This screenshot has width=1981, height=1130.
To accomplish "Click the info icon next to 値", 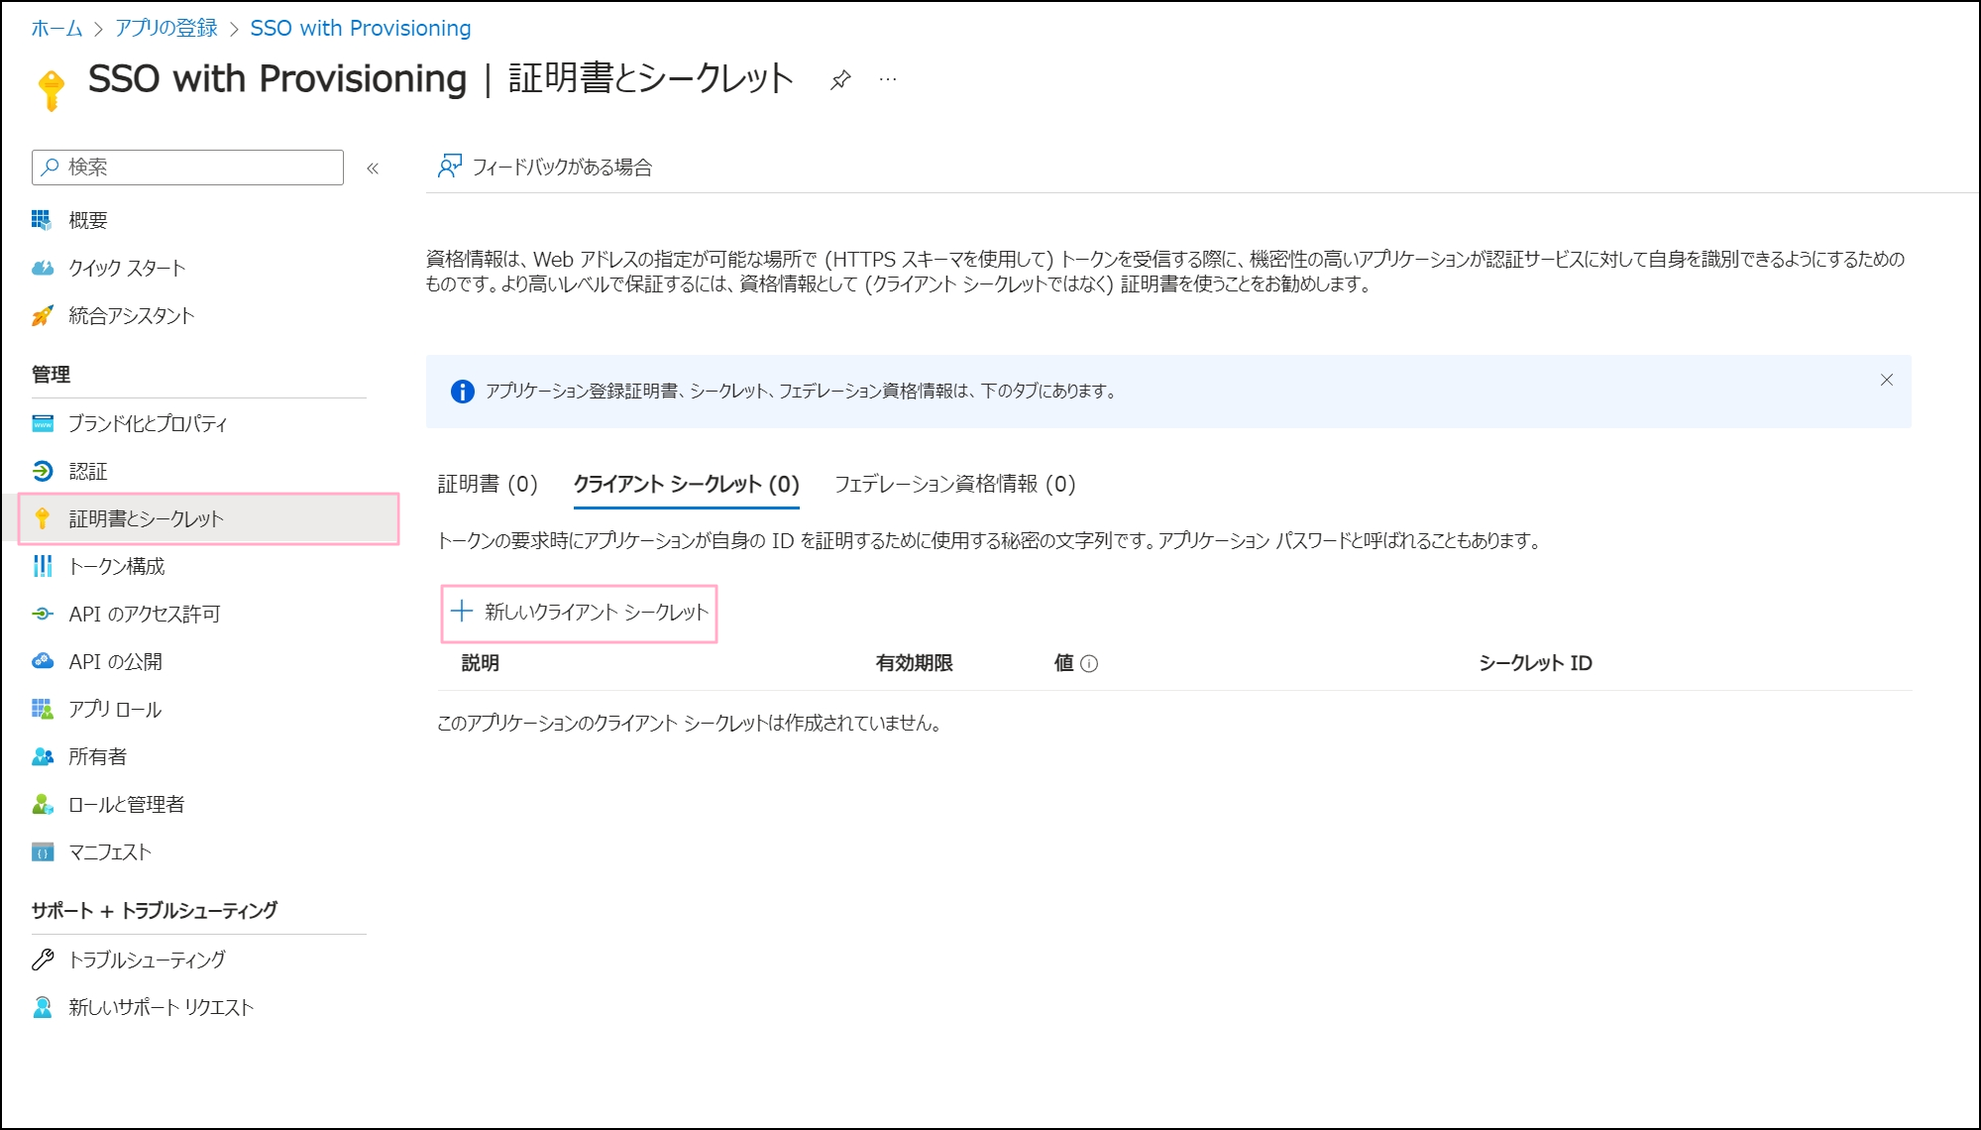I will coord(1090,663).
